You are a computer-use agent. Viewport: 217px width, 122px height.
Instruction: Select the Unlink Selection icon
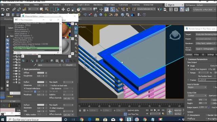click(19, 9)
